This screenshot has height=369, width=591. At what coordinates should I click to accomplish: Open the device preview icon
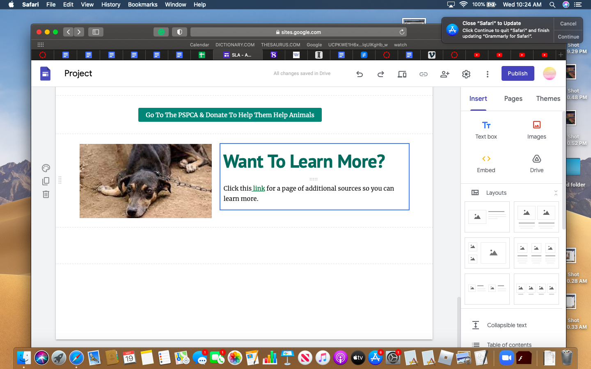tap(402, 74)
